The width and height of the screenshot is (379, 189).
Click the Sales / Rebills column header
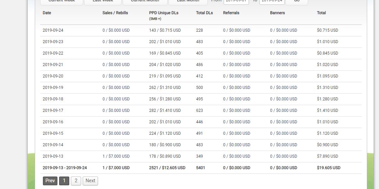[x=115, y=13]
